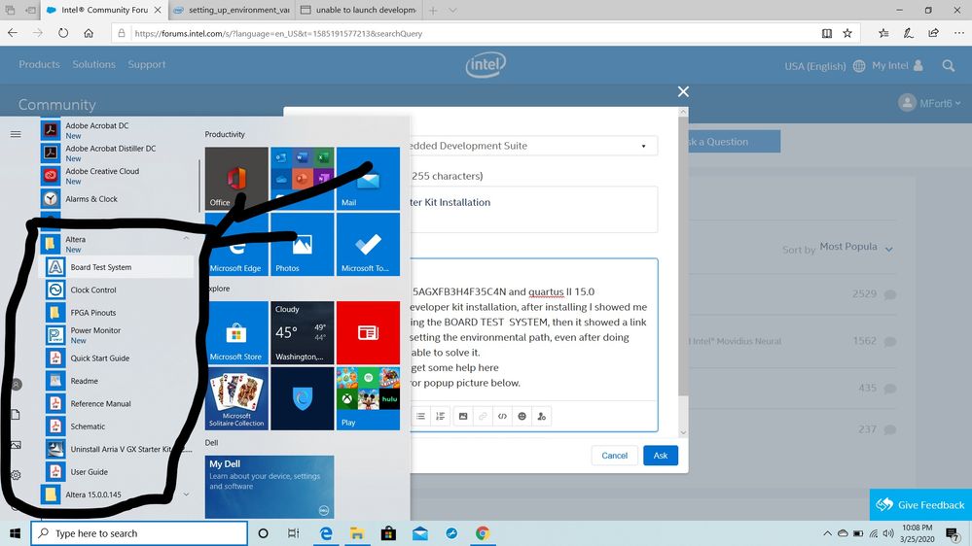The image size is (972, 546).
Task: Click the Type here to search box
Action: [139, 533]
